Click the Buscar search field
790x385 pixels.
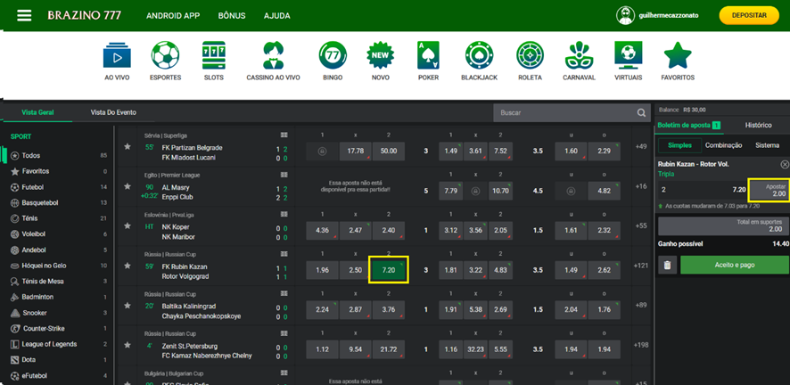[564, 112]
